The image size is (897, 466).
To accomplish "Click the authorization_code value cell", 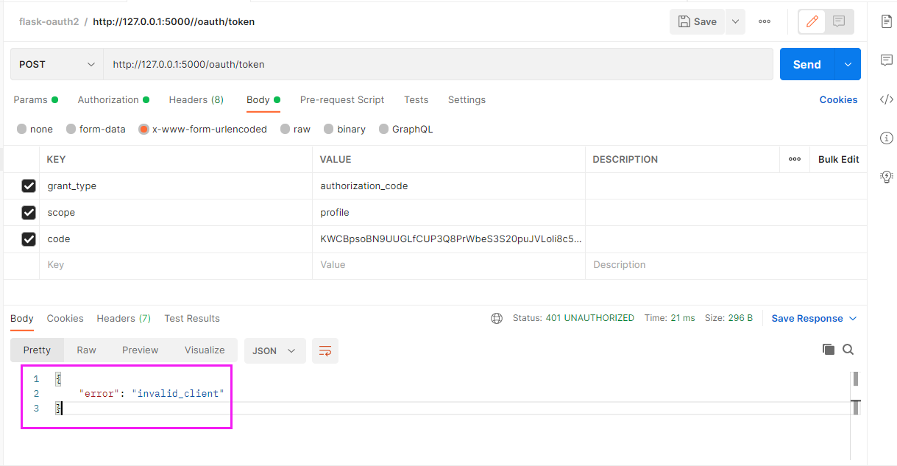I will click(449, 186).
